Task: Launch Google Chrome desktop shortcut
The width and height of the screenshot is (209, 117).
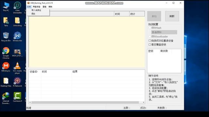Action: pyautogui.click(x=6, y=53)
